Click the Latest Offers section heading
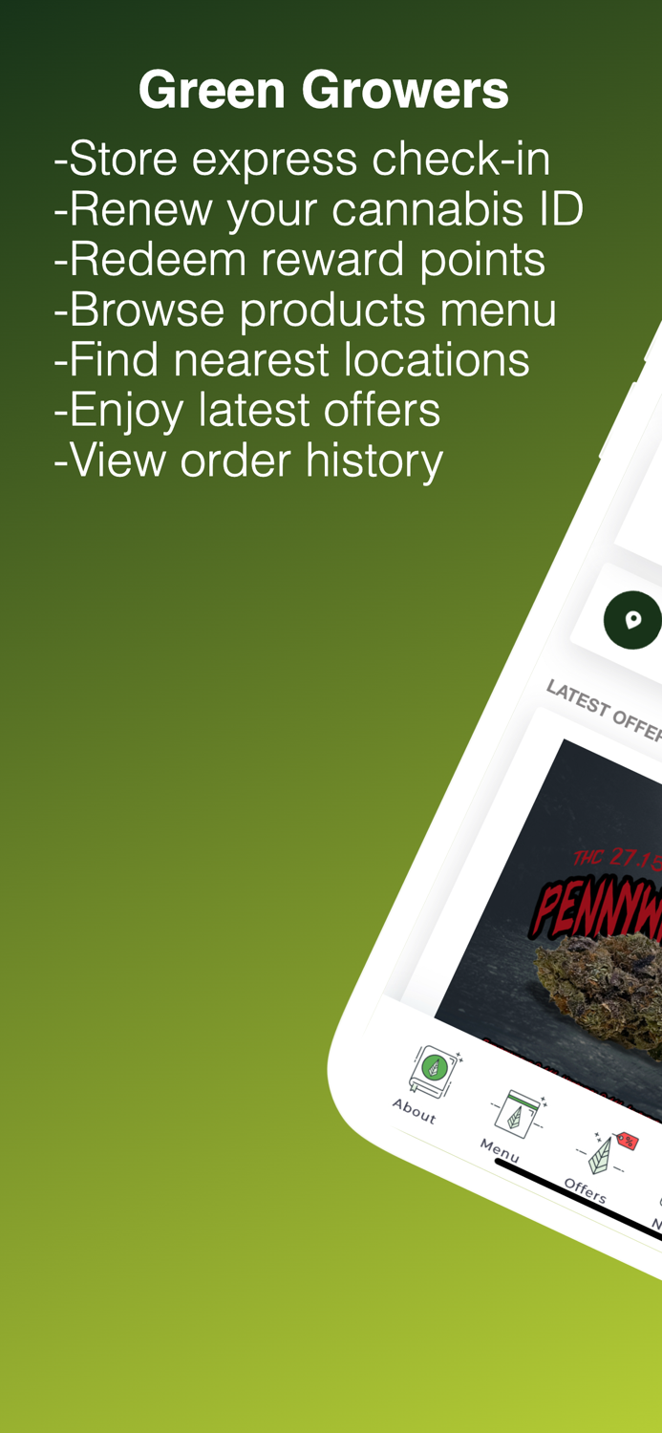662x1433 pixels. point(604,710)
